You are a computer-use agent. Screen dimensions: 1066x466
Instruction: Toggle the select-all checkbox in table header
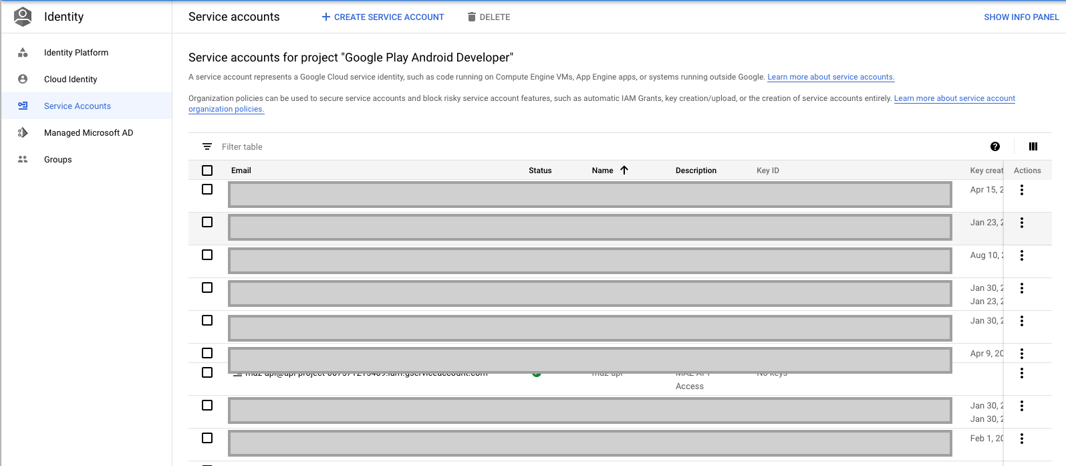207,170
